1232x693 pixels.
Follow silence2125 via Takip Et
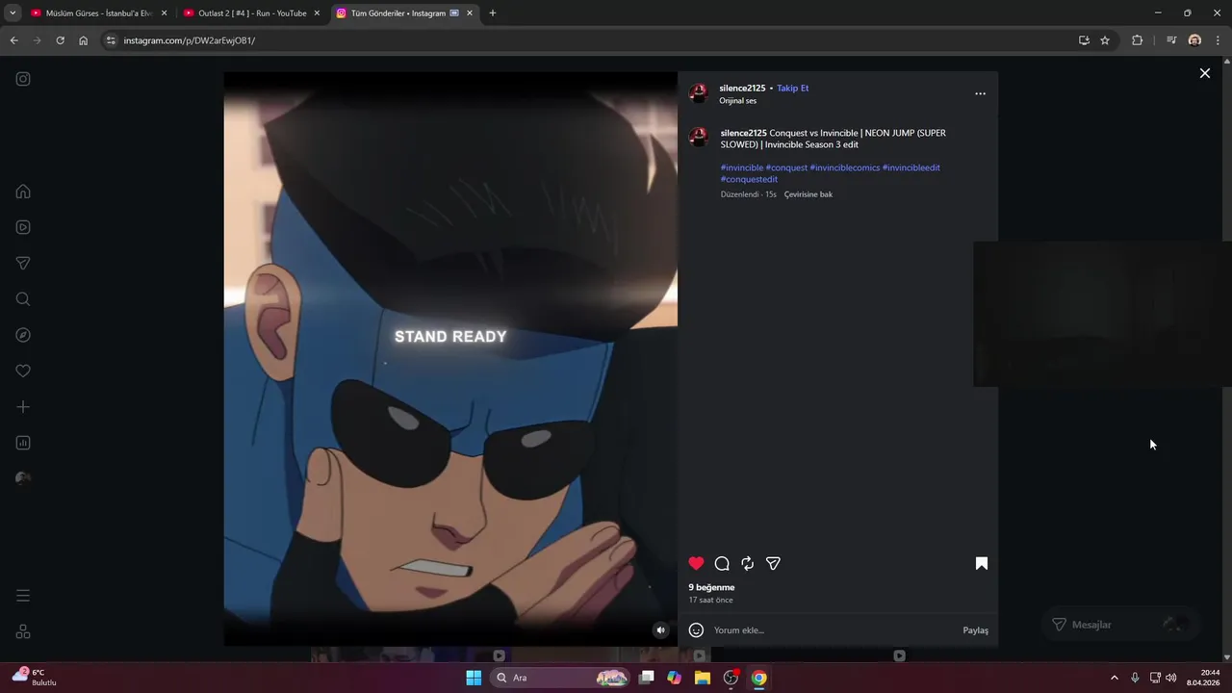(792, 88)
